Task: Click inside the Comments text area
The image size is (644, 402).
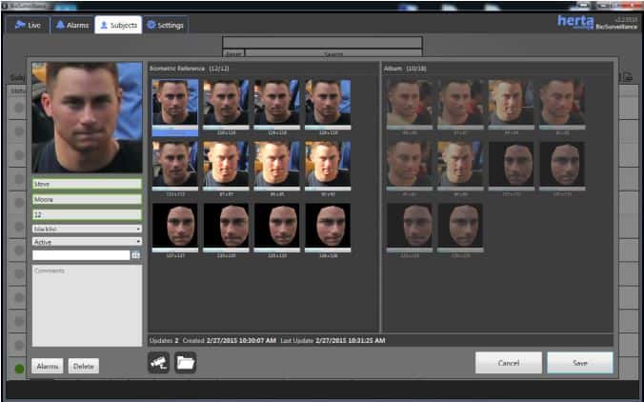Action: tap(87, 305)
